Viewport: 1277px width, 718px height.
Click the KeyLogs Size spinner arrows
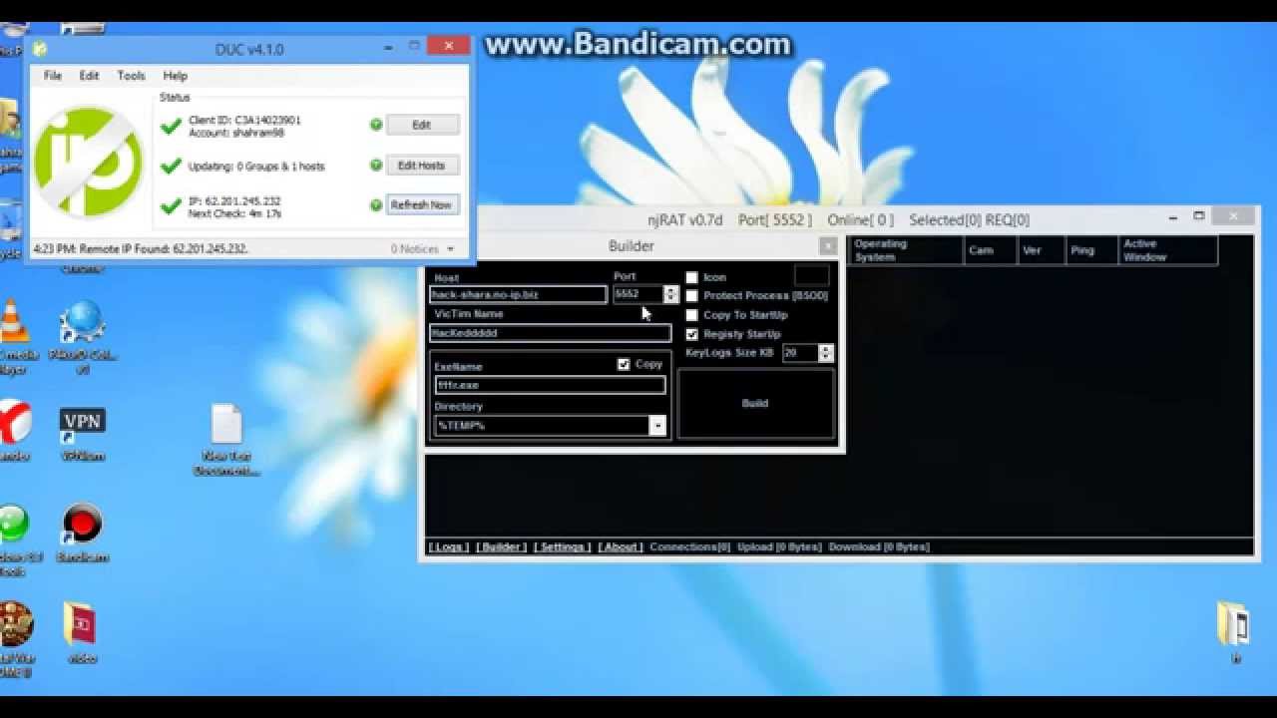pos(825,353)
